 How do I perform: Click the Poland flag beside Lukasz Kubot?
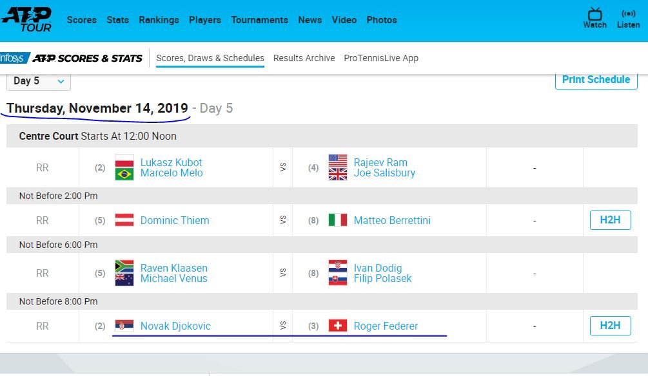coord(124,161)
